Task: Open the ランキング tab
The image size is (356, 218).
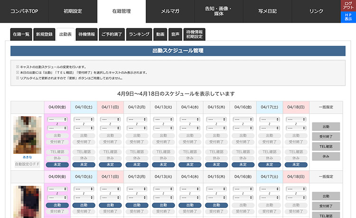Action: pyautogui.click(x=139, y=34)
